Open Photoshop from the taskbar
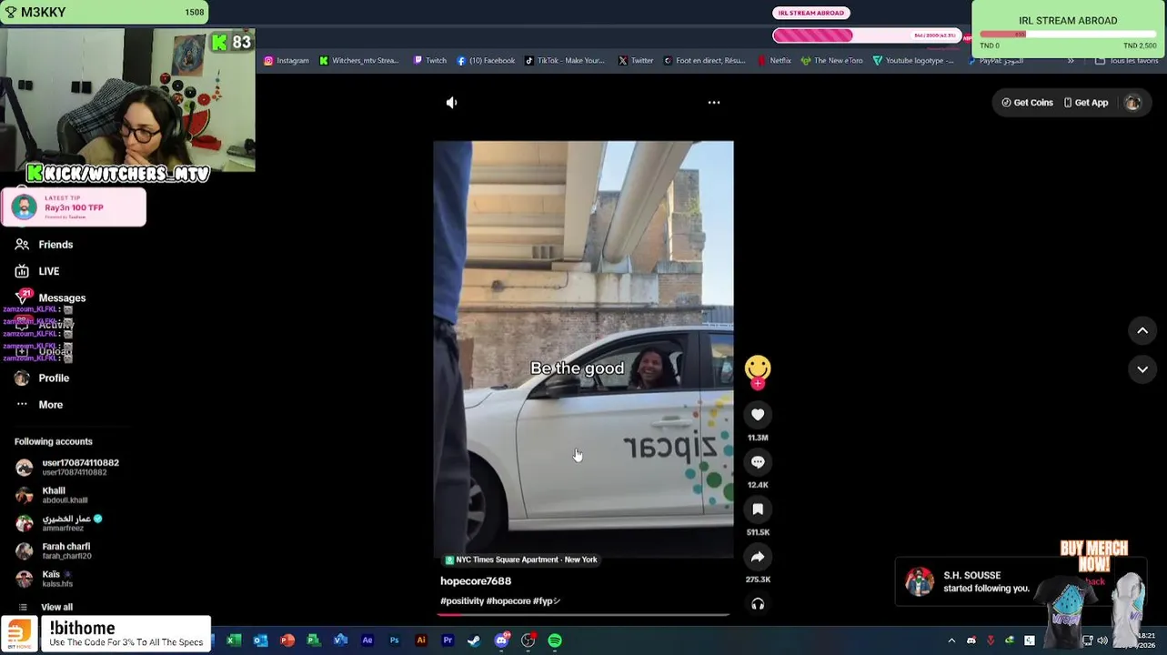Screen dimensions: 1167x655 point(394,640)
